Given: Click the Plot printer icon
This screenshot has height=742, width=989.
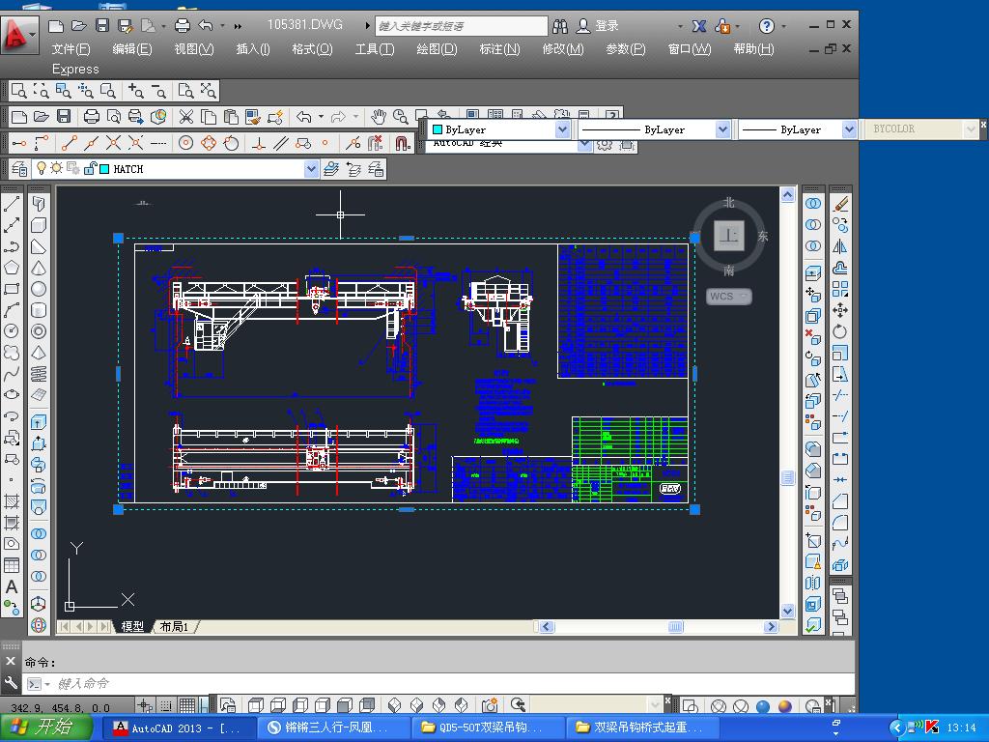Looking at the screenshot, I should click(92, 117).
